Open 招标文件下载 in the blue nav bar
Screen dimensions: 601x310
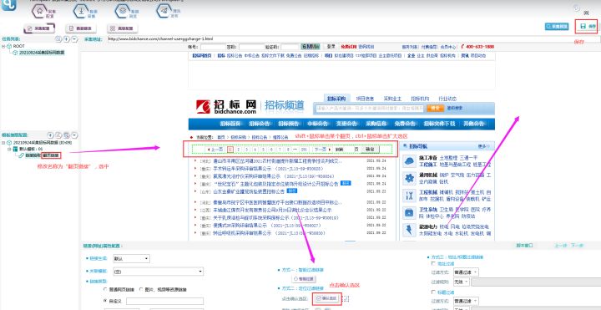coord(439,124)
